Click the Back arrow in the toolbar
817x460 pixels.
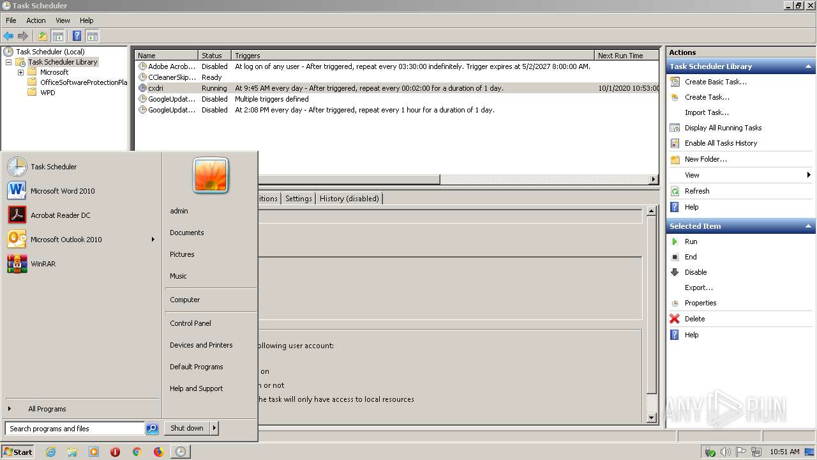click(x=8, y=36)
